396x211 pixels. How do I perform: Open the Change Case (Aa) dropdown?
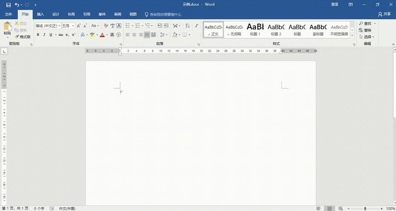tap(95, 26)
